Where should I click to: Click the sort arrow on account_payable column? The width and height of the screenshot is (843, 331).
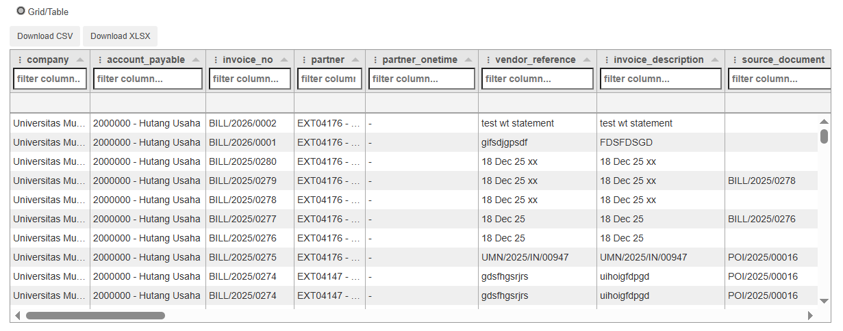tap(197, 59)
